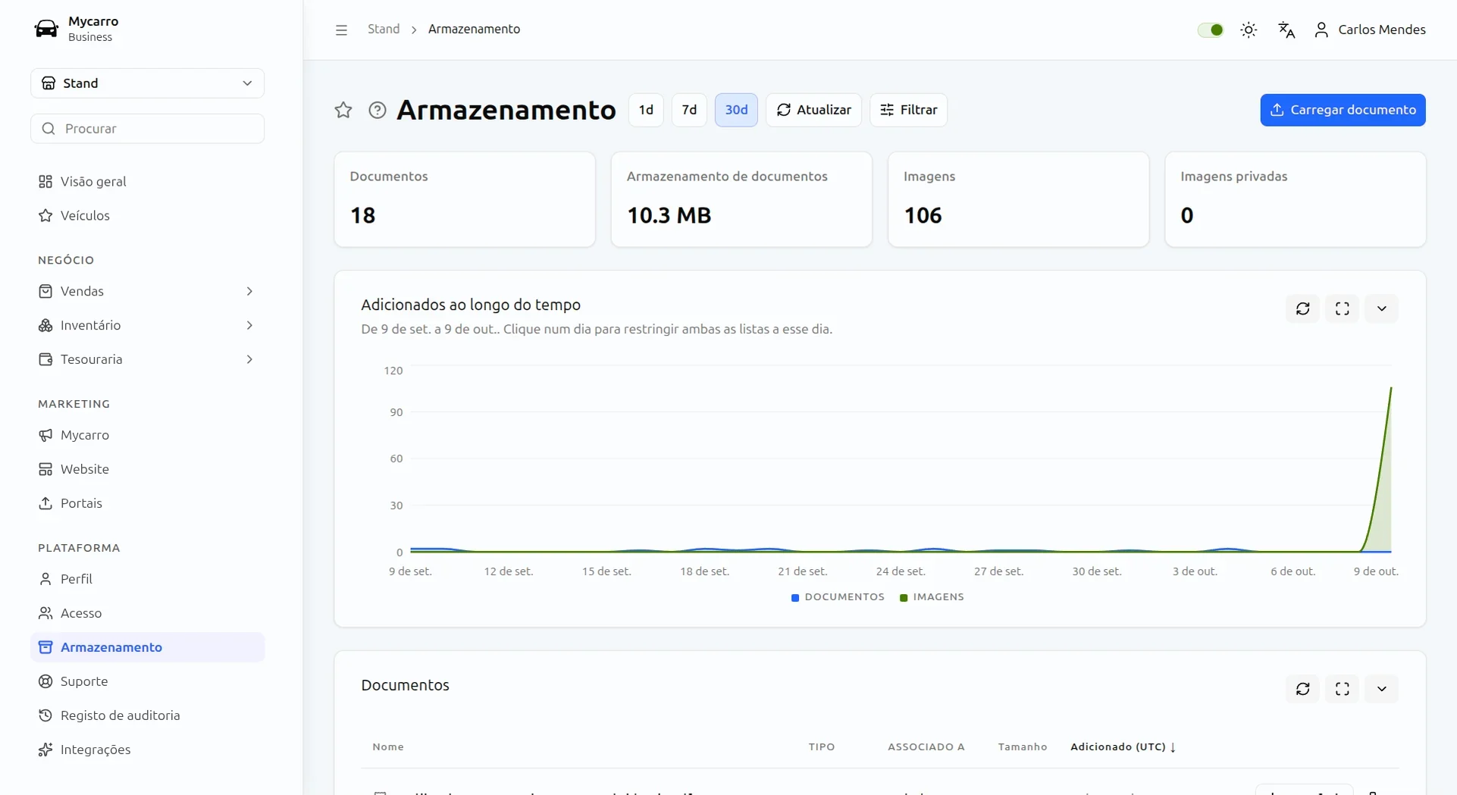Image resolution: width=1457 pixels, height=795 pixels.
Task: Open Veículos from the sidebar
Action: click(x=148, y=216)
